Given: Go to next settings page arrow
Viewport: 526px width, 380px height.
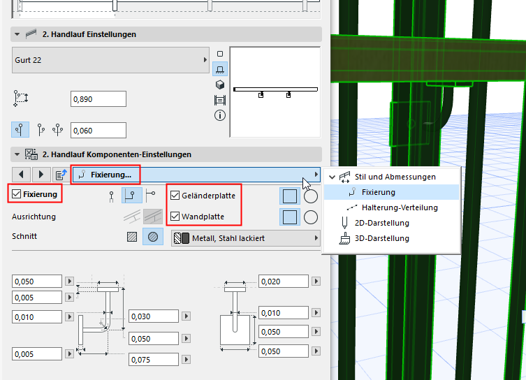Looking at the screenshot, I should (41, 175).
